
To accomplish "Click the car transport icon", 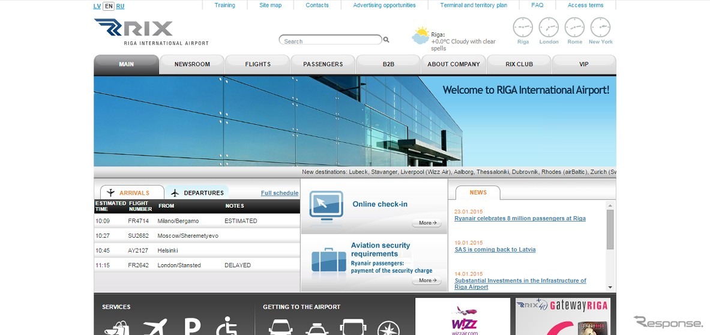I will [280, 327].
